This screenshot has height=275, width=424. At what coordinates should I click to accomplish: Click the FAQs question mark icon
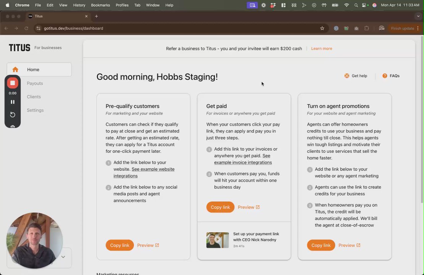[385, 76]
